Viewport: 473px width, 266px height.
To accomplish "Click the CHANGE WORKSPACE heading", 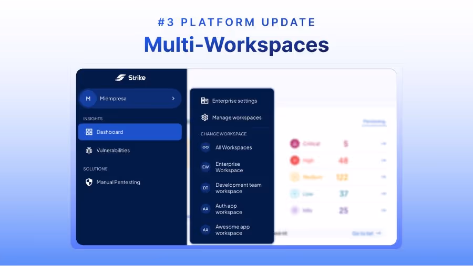I will click(x=223, y=134).
